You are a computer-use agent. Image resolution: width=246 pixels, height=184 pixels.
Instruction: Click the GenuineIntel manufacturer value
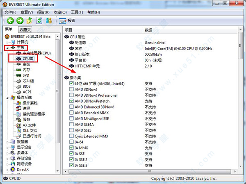click(155, 43)
